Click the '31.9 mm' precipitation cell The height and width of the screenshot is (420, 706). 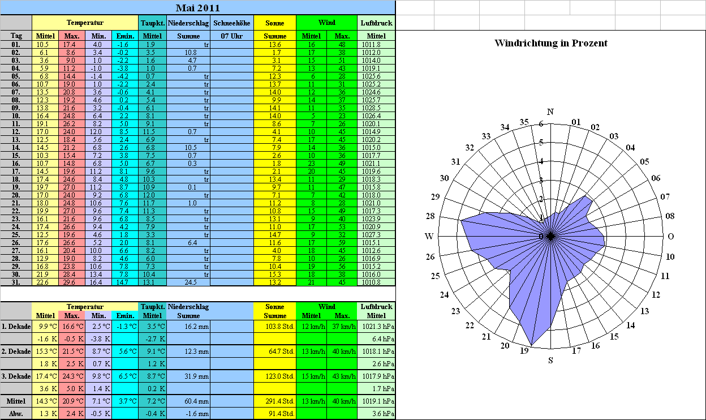[x=188, y=376]
